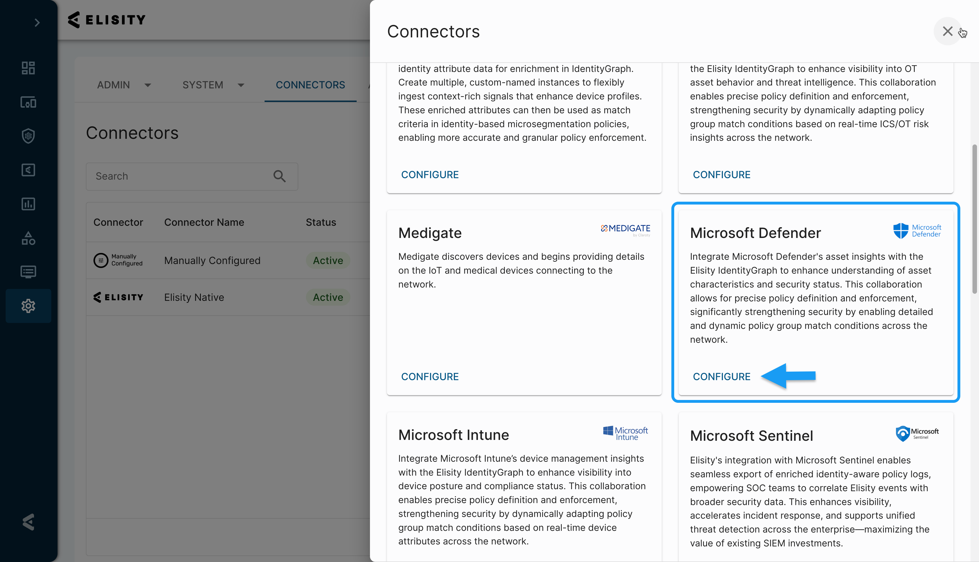Click CONFIGURE under the Medigate connector

[429, 376]
